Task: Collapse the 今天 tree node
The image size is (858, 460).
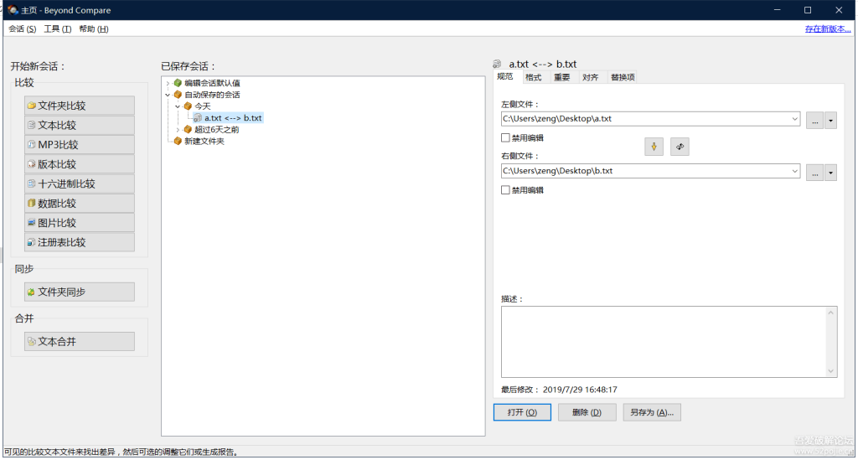Action: (x=178, y=106)
